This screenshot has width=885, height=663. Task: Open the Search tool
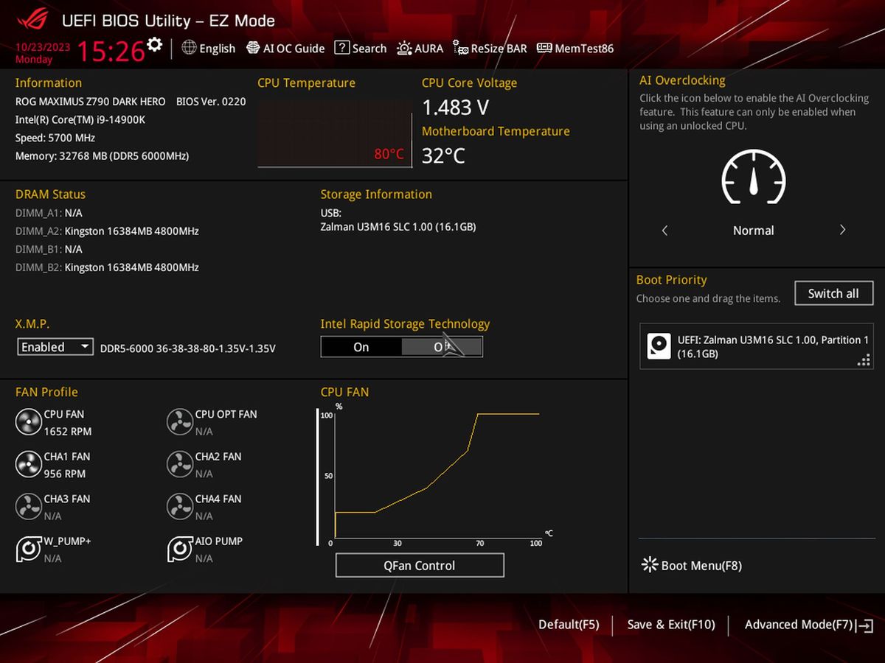coord(360,48)
